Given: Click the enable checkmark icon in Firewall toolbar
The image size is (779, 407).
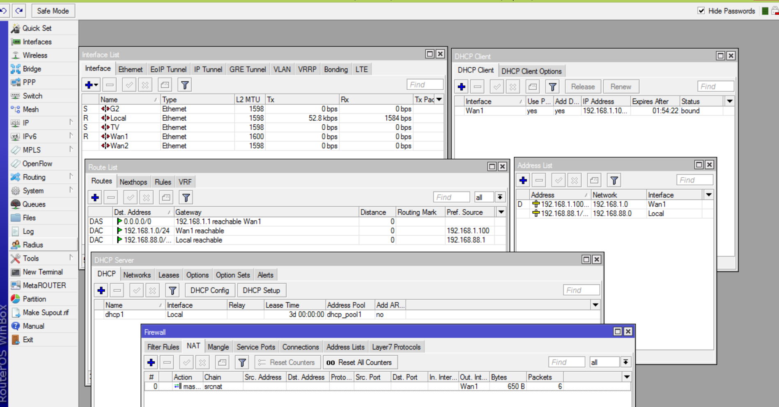Looking at the screenshot, I should point(186,362).
